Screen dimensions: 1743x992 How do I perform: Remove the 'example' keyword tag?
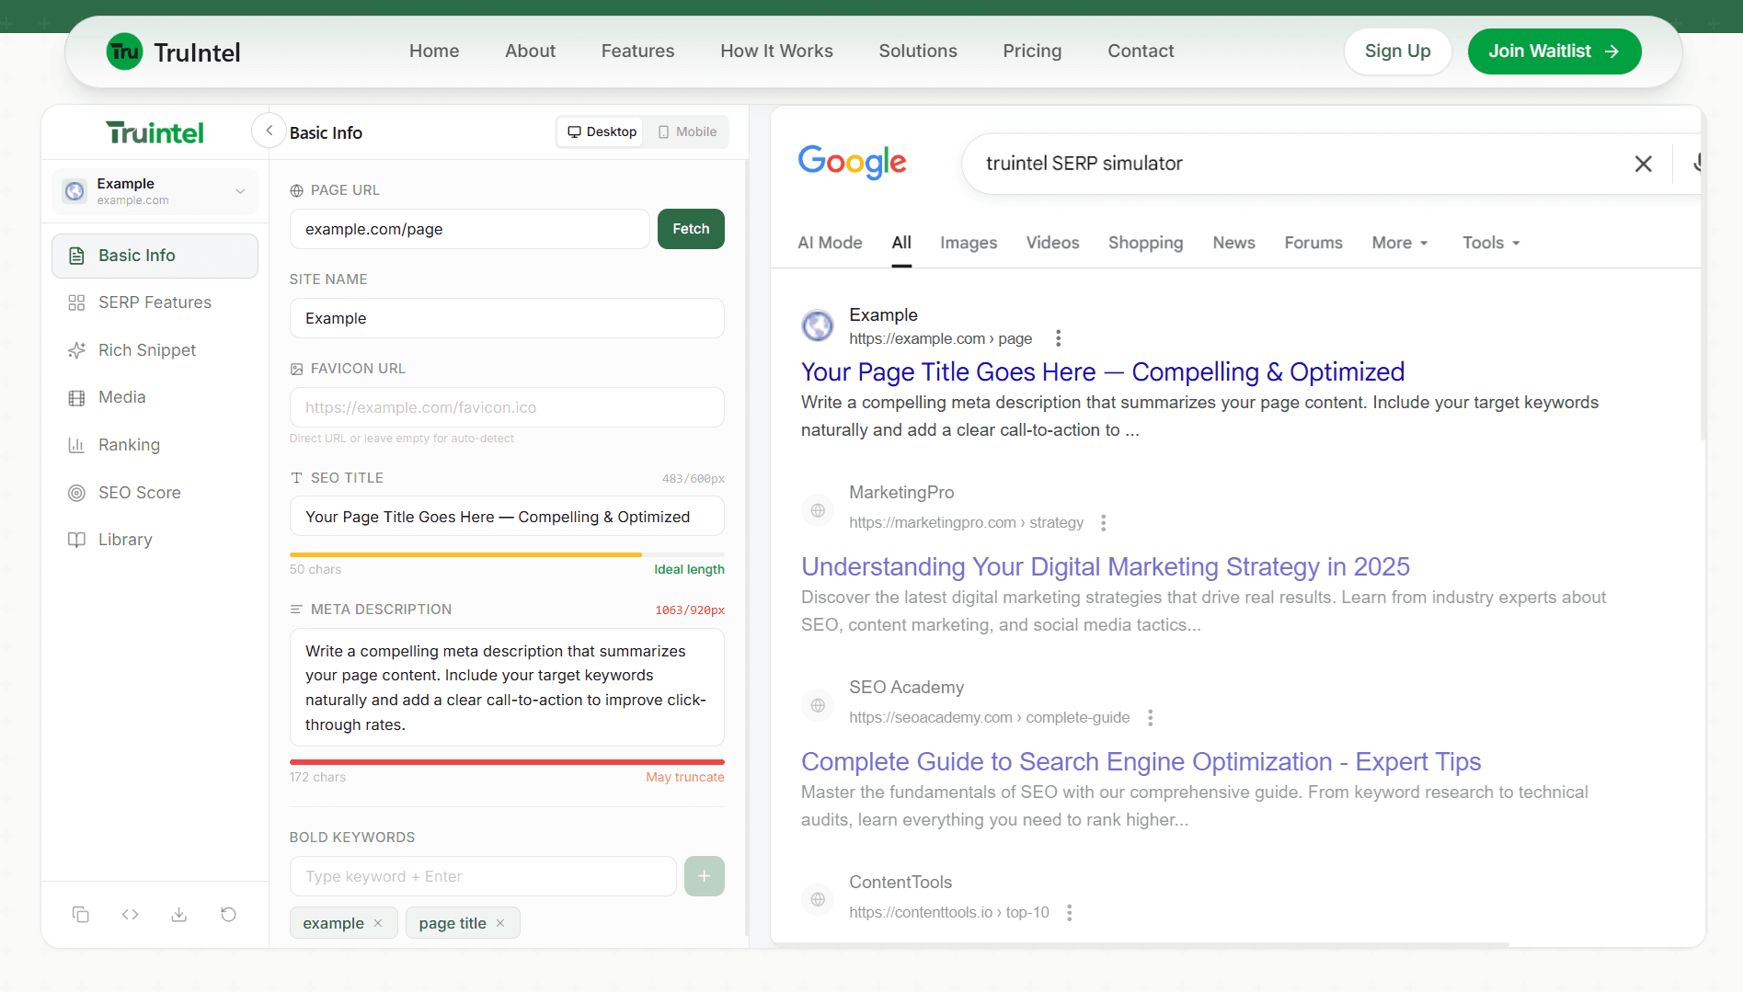(378, 923)
